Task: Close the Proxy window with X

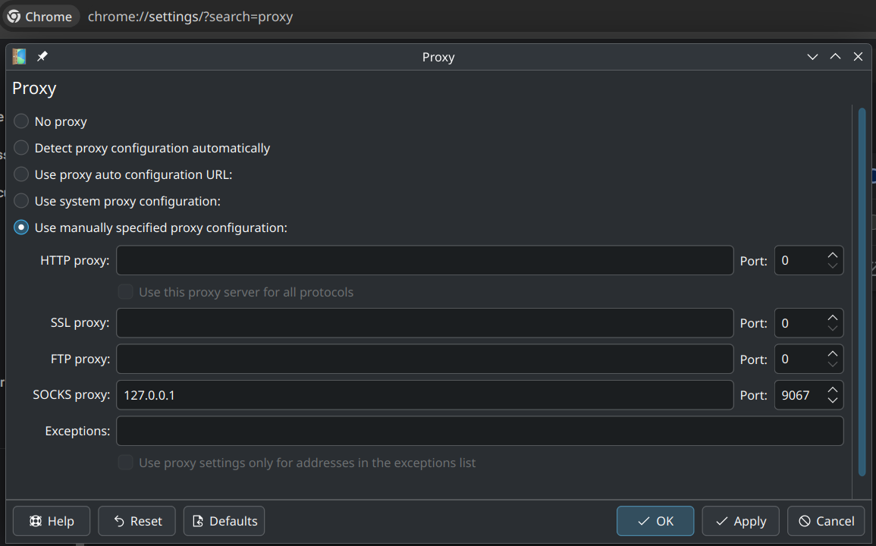Action: [858, 56]
